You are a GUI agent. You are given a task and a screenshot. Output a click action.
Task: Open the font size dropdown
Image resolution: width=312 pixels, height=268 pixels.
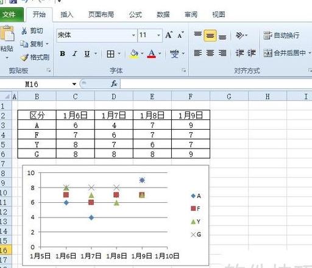pyautogui.click(x=158, y=35)
